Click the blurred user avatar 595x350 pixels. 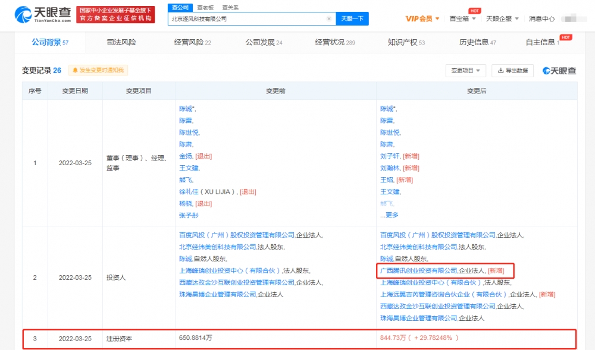tap(574, 18)
